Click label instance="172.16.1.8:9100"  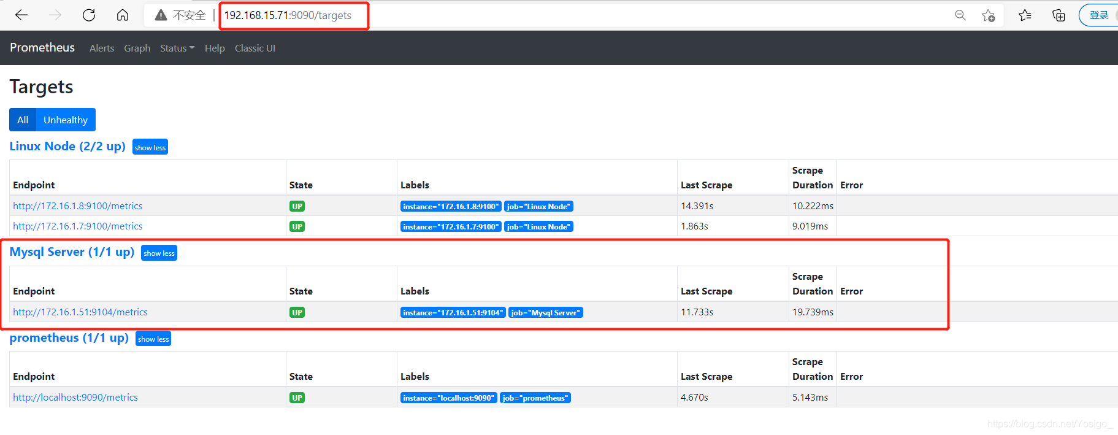click(451, 207)
